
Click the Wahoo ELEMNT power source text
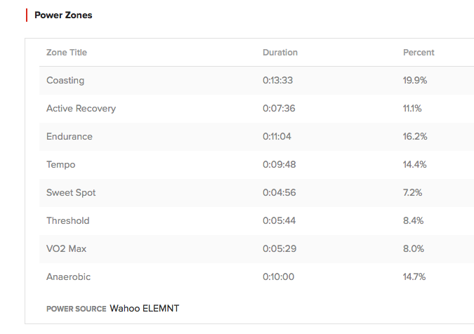145,308
